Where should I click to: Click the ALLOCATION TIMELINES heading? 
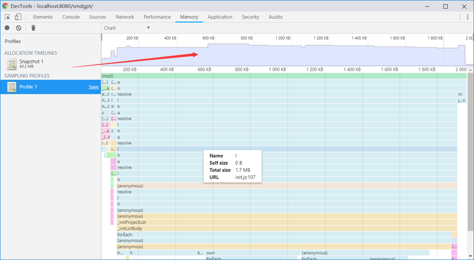(31, 53)
